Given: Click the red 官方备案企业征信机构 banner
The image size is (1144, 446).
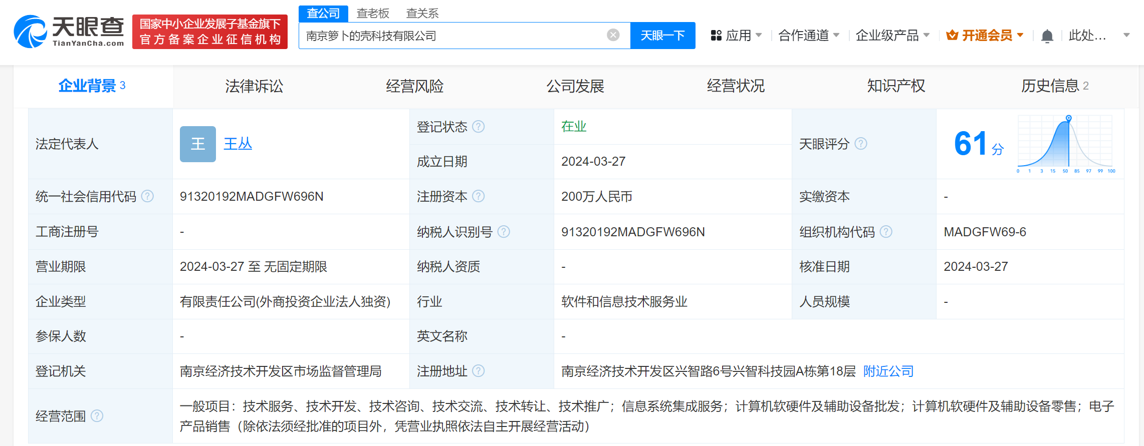Looking at the screenshot, I should [x=210, y=32].
